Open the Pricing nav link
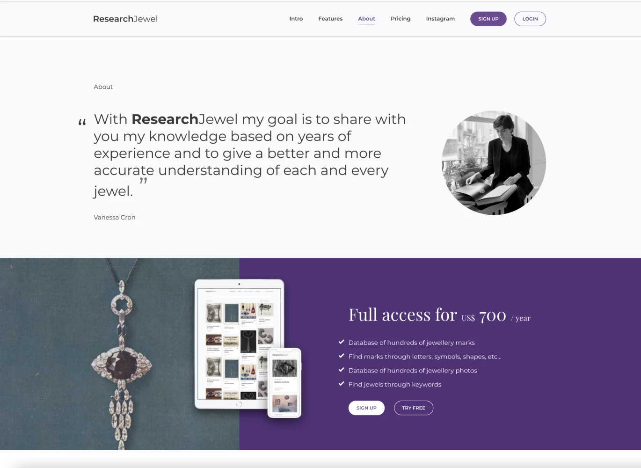The height and width of the screenshot is (468, 641). [401, 19]
